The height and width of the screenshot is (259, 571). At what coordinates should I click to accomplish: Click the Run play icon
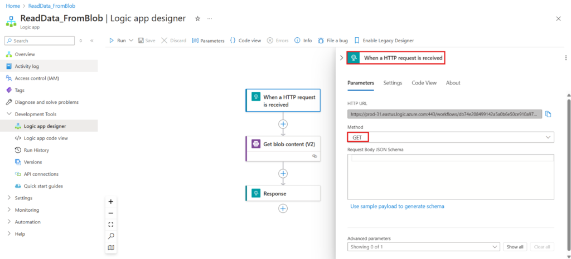(112, 41)
